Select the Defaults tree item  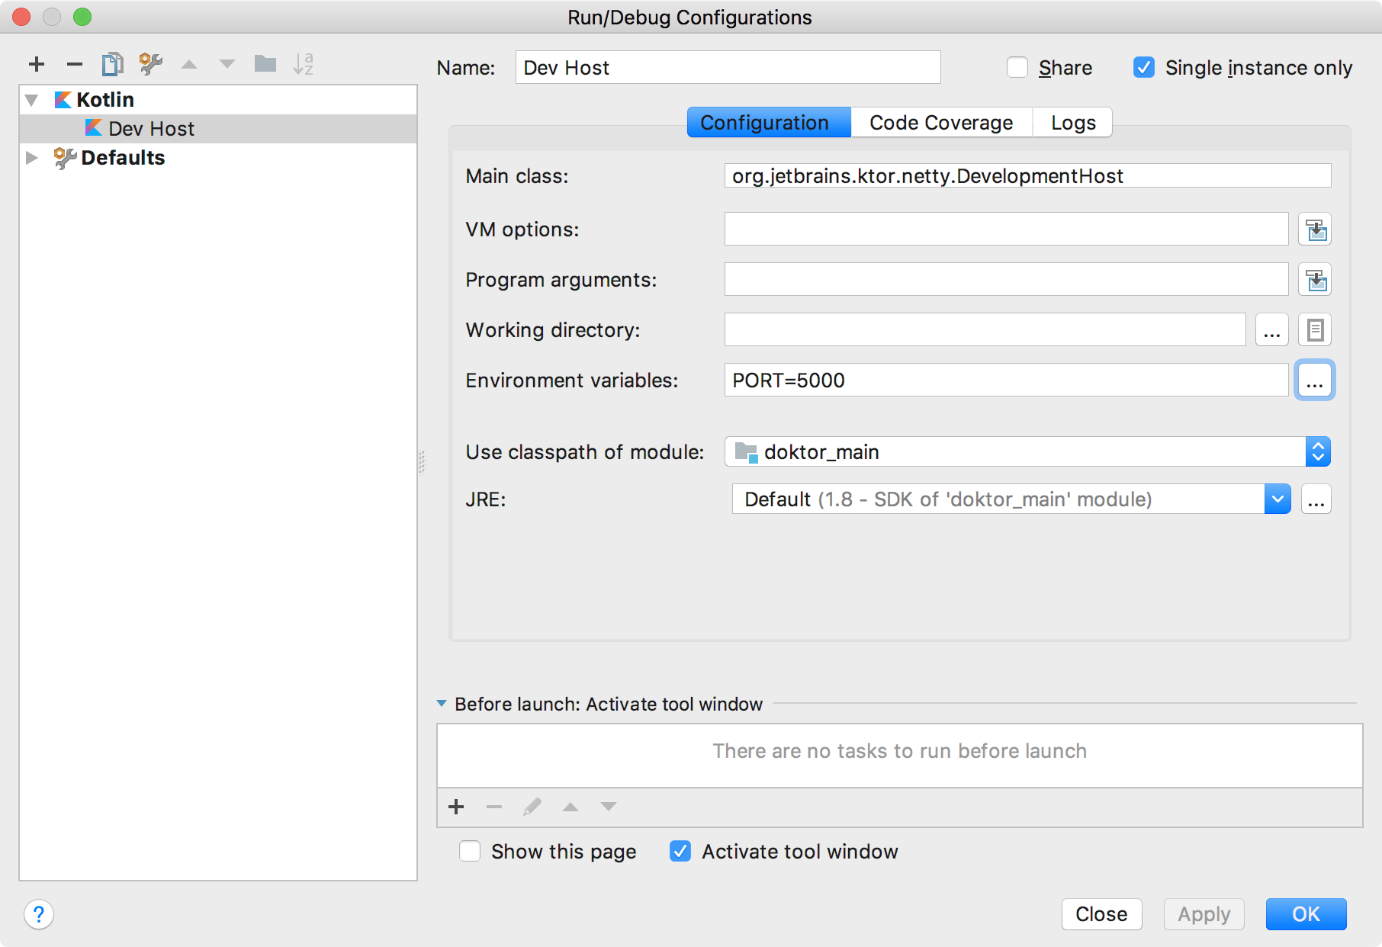tap(123, 158)
